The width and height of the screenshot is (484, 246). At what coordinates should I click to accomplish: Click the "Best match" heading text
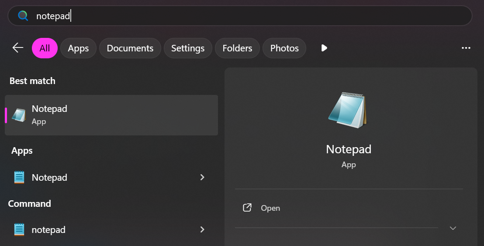tap(32, 81)
